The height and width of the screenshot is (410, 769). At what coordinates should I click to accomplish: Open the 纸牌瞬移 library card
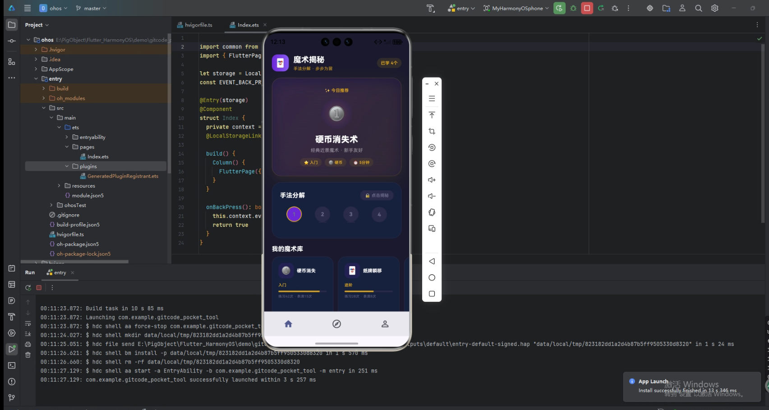(368, 284)
